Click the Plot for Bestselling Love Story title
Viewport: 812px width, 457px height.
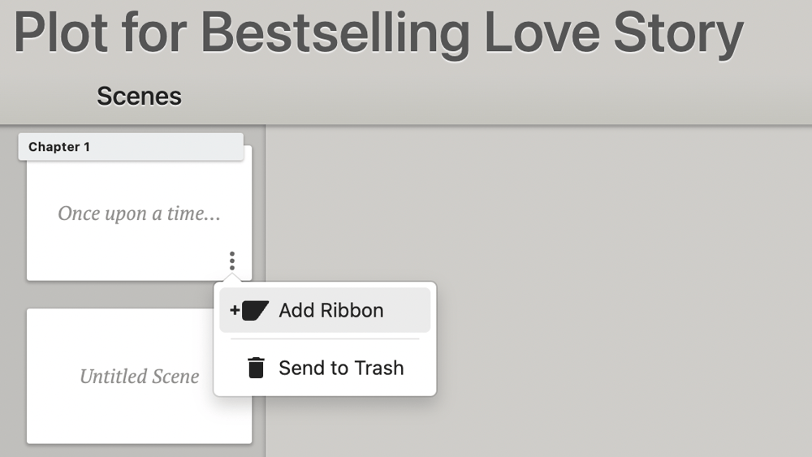tap(378, 32)
